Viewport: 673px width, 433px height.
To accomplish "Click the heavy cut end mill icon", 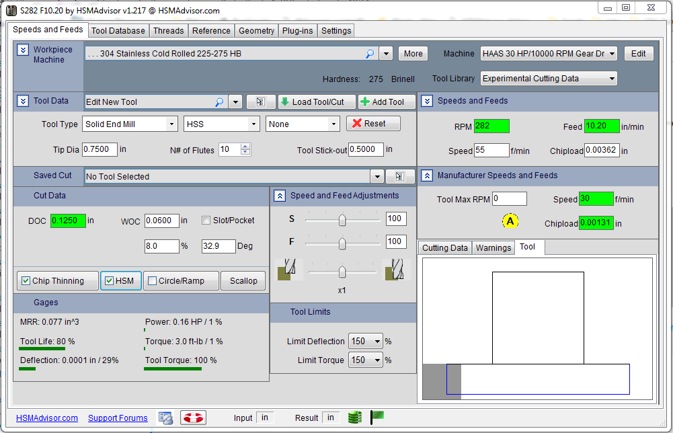I will click(x=392, y=270).
